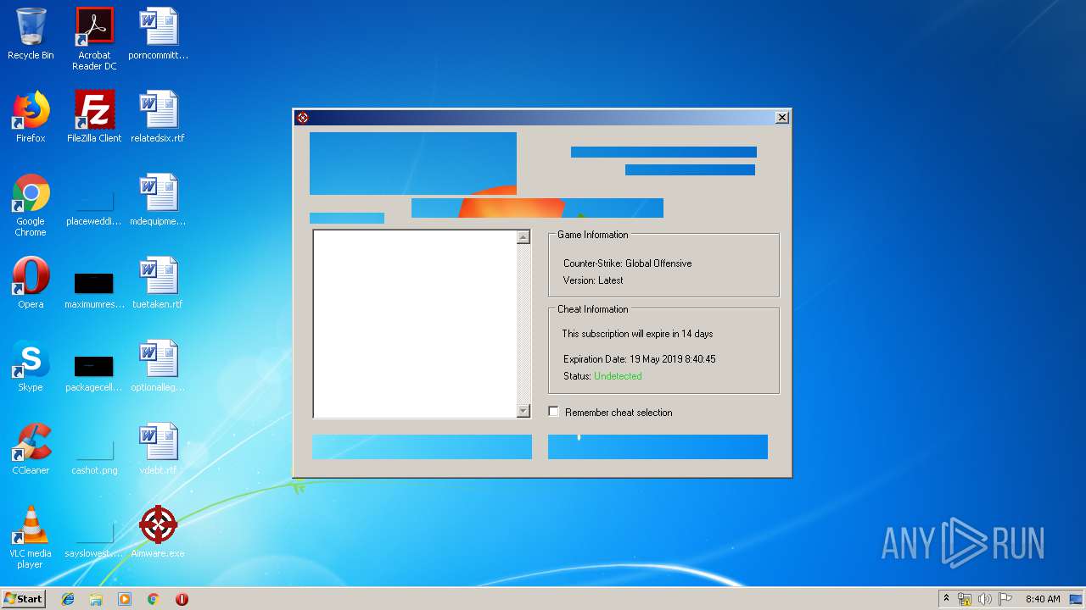The height and width of the screenshot is (610, 1086).
Task: Open VLC media player shortcut
Action: point(31,538)
